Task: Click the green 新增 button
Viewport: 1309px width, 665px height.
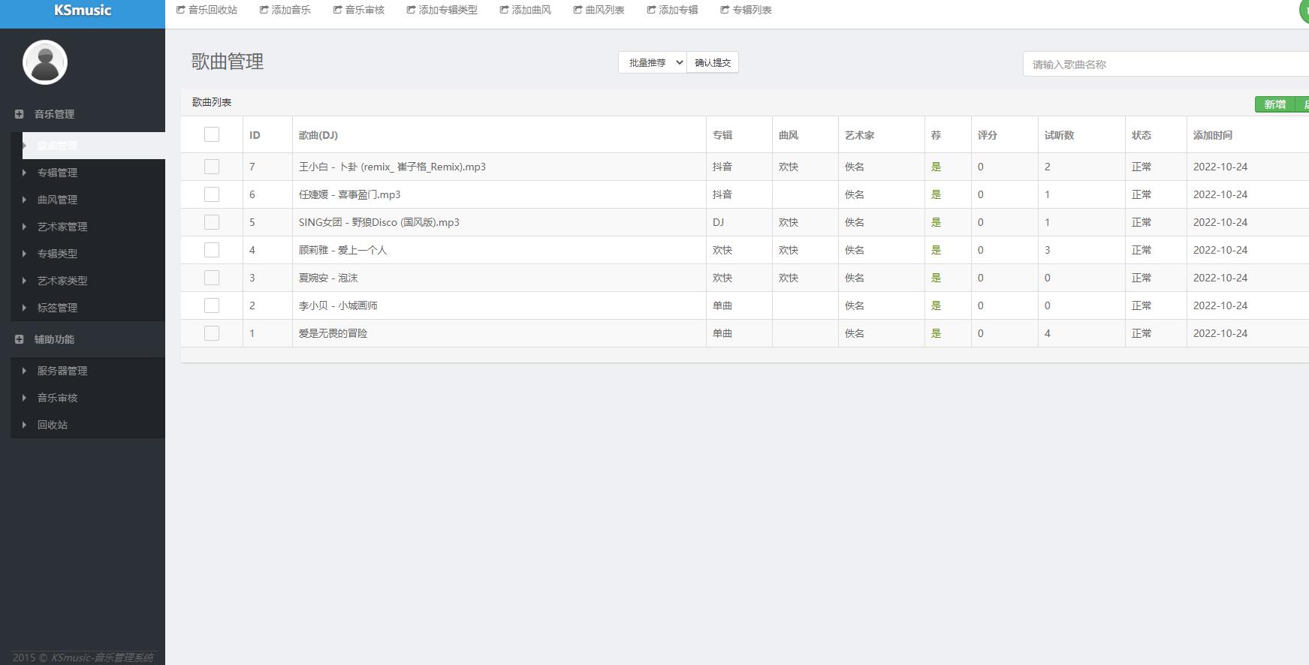Action: tap(1274, 104)
